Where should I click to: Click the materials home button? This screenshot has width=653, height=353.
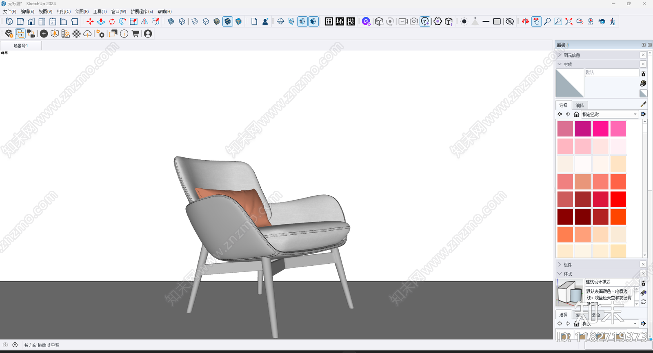[x=576, y=114]
